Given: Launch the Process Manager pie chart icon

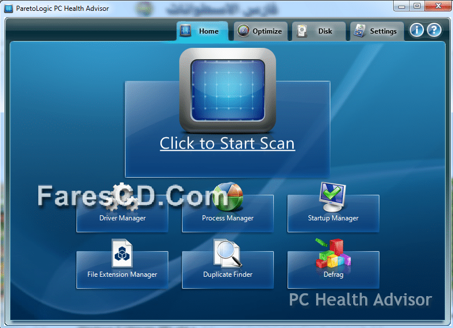Looking at the screenshot, I should pos(227,196).
